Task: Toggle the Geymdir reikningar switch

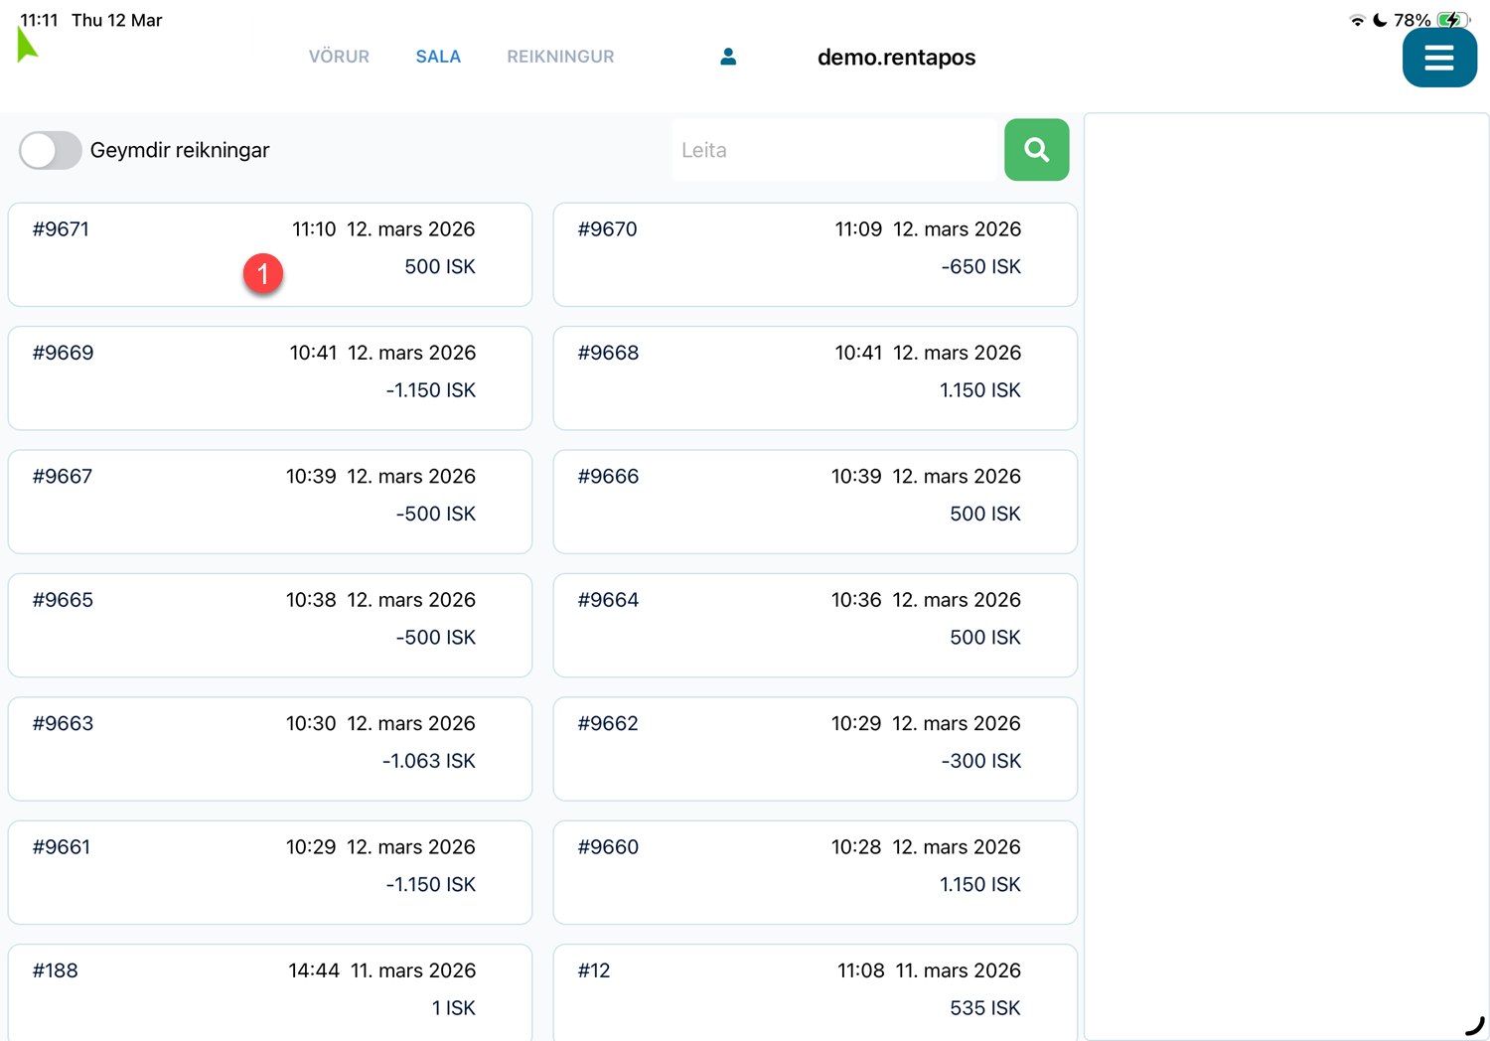Action: [x=50, y=150]
